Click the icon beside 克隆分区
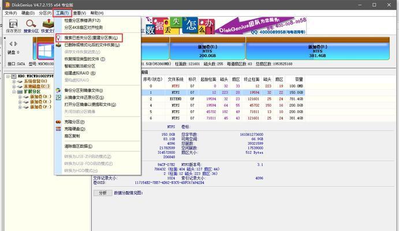 pyautogui.click(x=58, y=122)
